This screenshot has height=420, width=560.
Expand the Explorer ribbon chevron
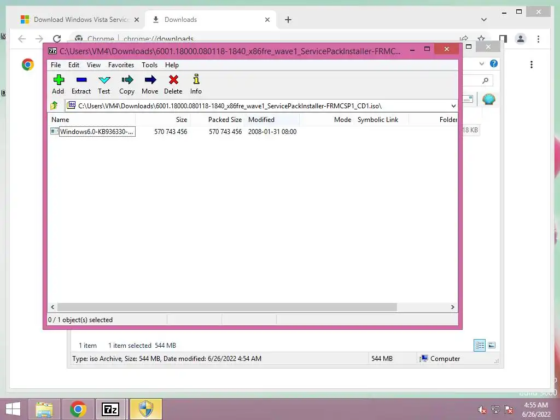pos(482,63)
